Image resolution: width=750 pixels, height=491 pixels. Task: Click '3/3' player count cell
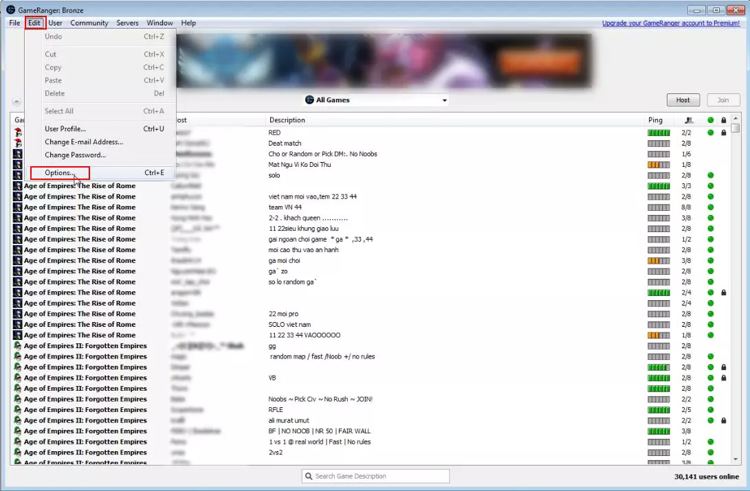(686, 186)
